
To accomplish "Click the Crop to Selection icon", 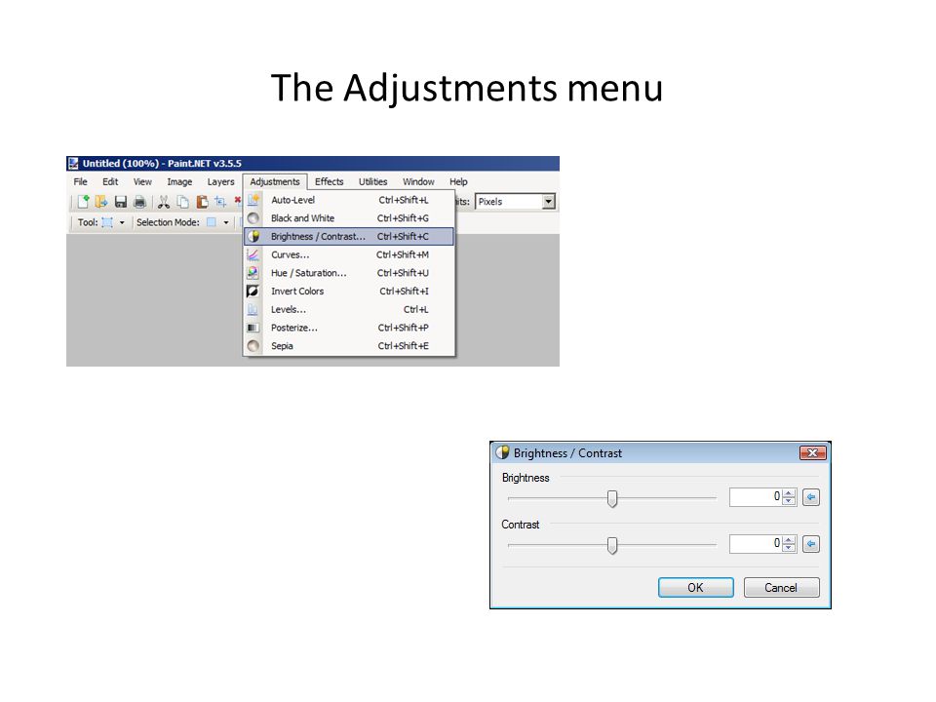I will [220, 202].
